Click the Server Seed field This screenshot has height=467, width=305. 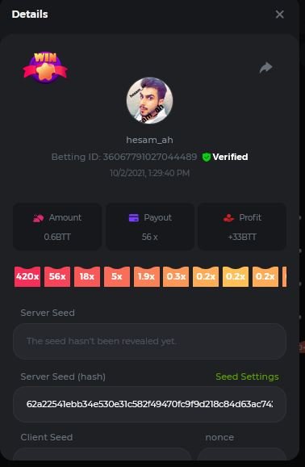[x=149, y=341]
